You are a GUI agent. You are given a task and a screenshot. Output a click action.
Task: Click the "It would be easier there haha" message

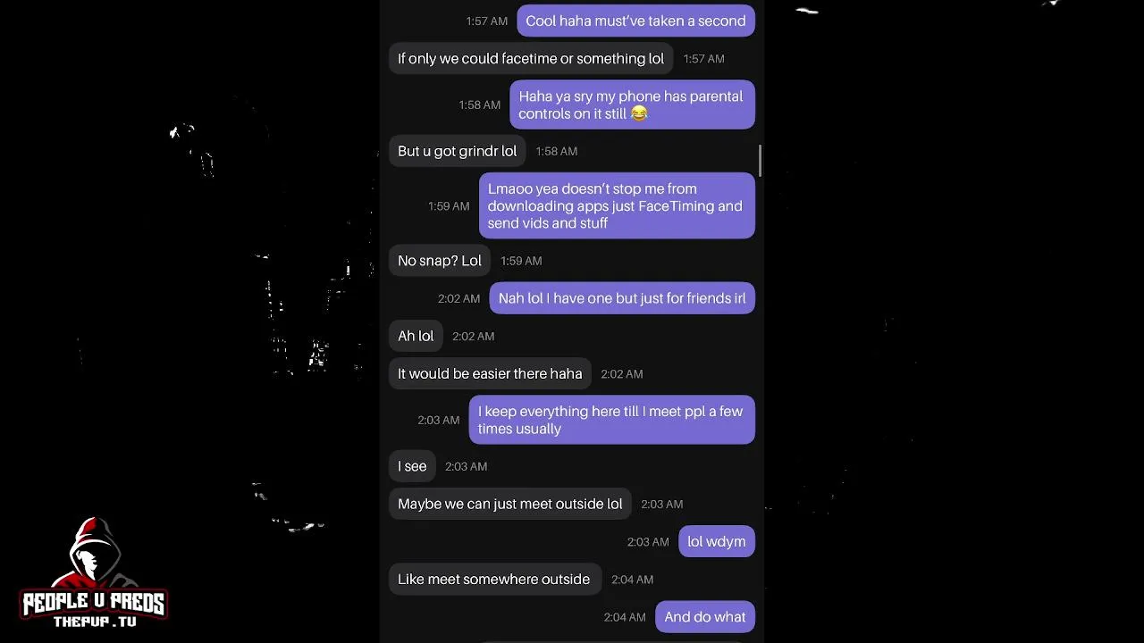click(490, 374)
